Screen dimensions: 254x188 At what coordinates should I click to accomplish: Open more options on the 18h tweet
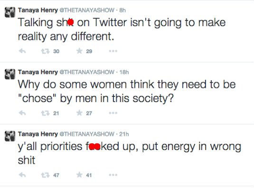coord(113,113)
